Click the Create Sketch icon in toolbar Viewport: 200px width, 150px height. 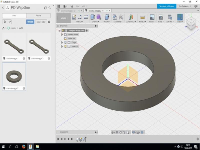click(x=74, y=17)
